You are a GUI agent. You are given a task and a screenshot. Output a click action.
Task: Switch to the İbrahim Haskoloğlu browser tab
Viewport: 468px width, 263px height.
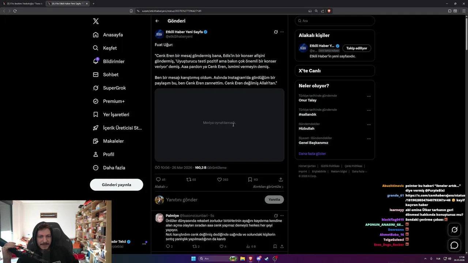23,4
